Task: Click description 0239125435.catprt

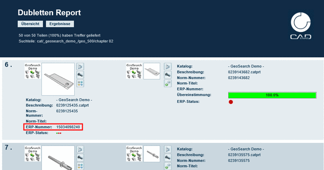Action: click(72, 105)
